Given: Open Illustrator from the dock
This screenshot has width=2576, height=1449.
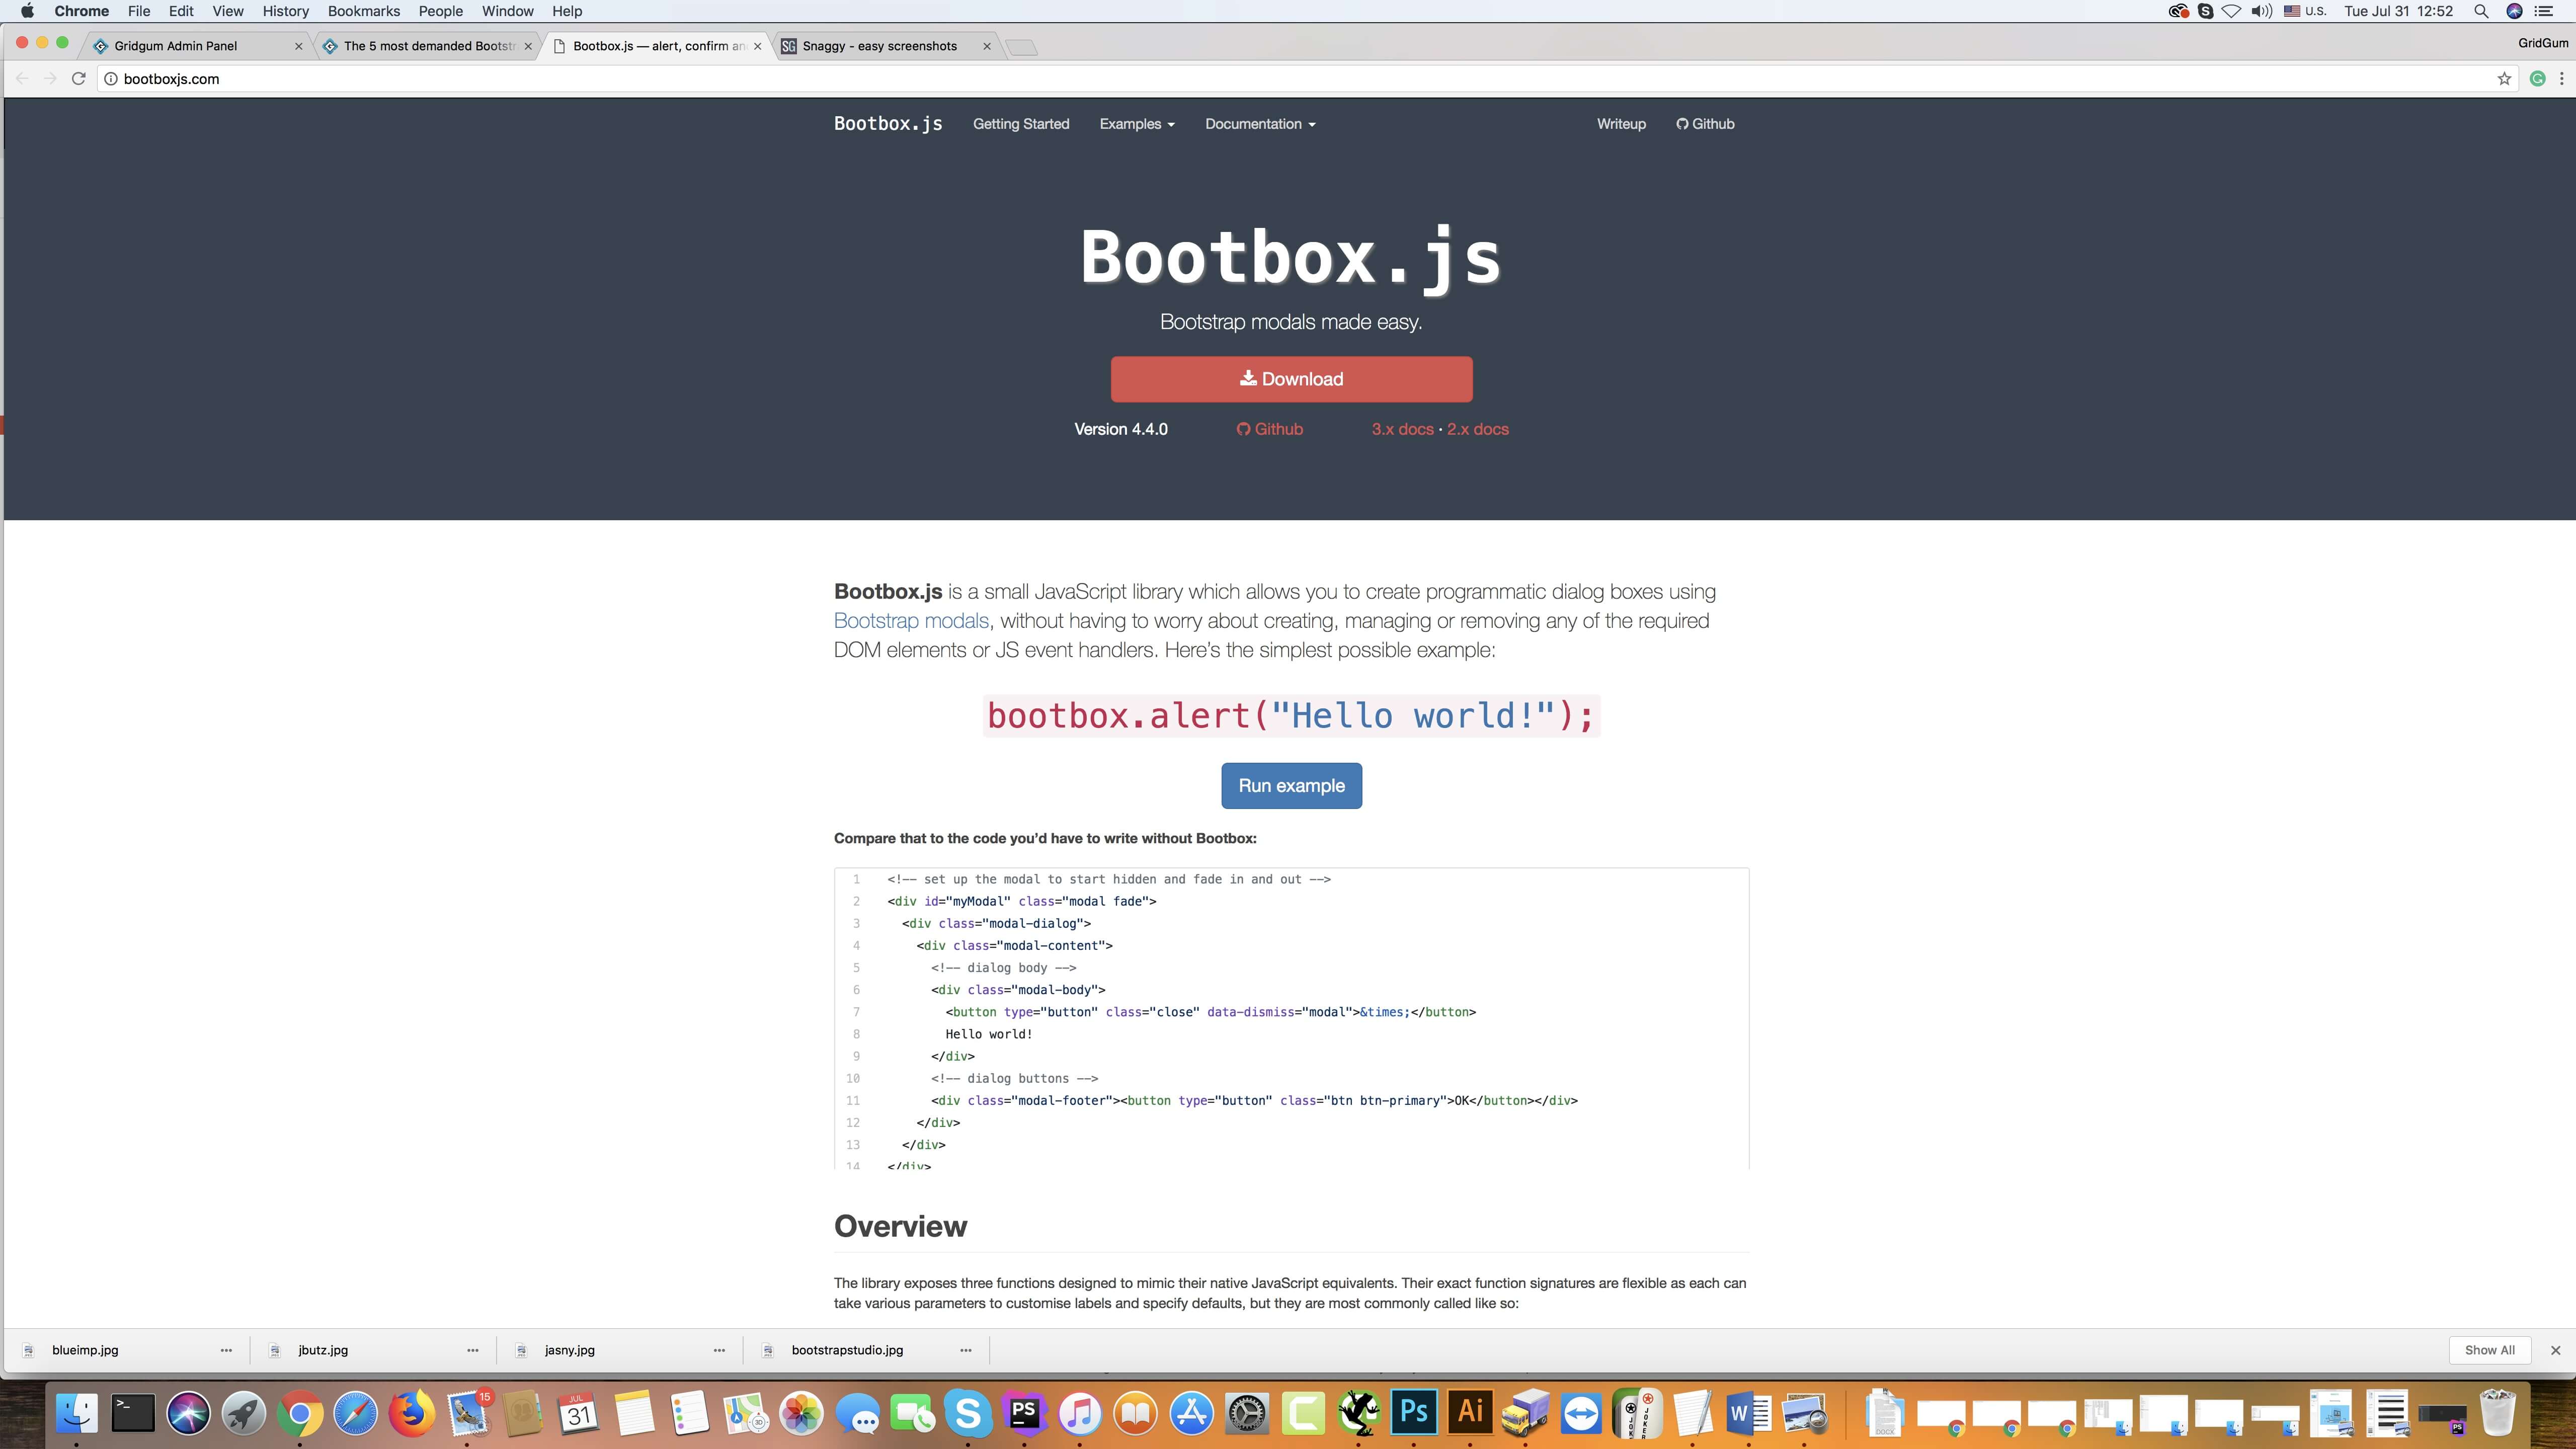Looking at the screenshot, I should 1470,1413.
